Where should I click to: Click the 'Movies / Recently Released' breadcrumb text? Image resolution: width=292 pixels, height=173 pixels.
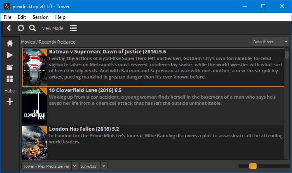tap(48, 42)
